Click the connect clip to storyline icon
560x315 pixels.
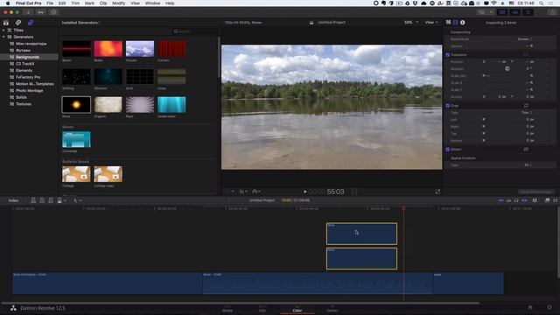point(33,200)
